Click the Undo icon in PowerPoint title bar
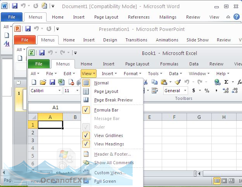The image size is (242, 187). pos(36,29)
